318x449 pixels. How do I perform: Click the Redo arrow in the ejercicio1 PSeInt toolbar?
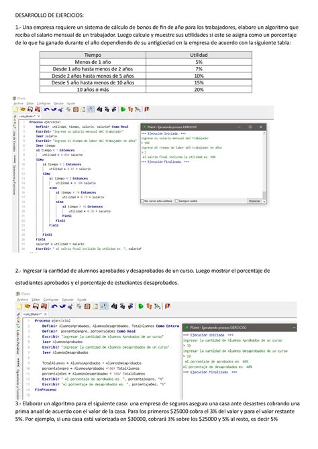point(54,109)
